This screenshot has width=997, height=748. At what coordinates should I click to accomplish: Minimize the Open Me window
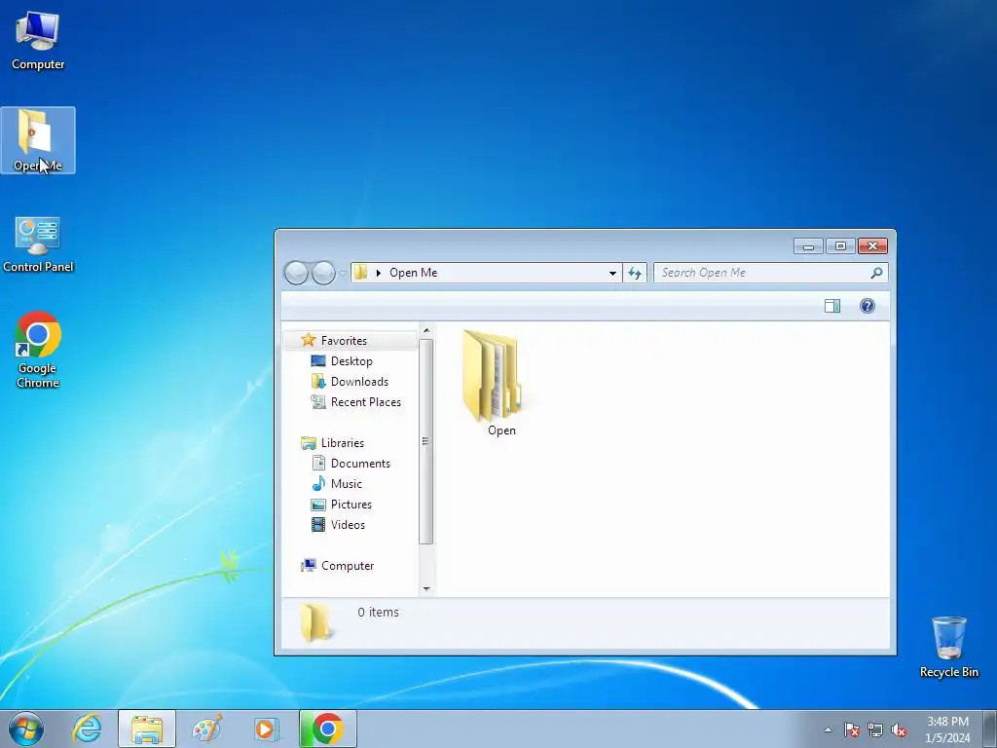pos(809,246)
